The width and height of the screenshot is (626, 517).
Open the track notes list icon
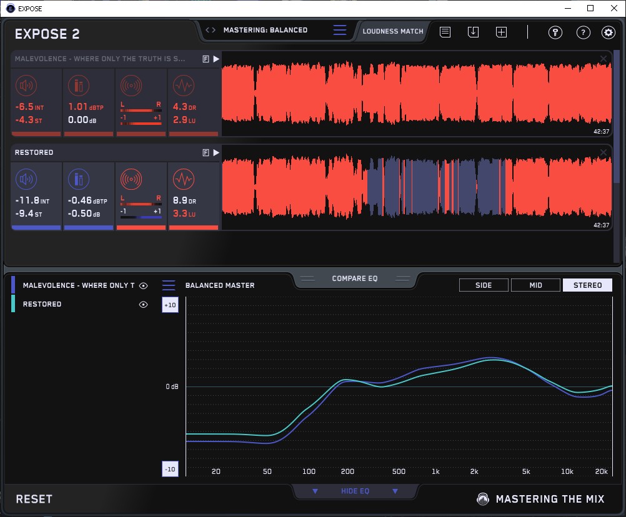[x=445, y=32]
